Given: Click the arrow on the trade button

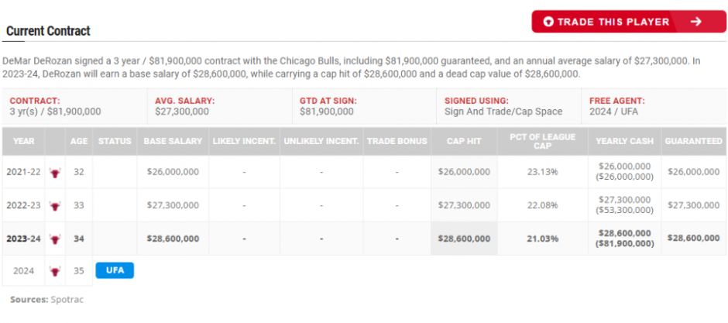Looking at the screenshot, I should point(695,22).
